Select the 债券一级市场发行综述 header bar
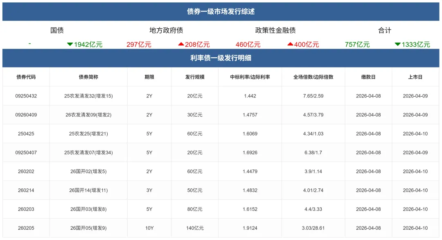 tap(221, 11)
